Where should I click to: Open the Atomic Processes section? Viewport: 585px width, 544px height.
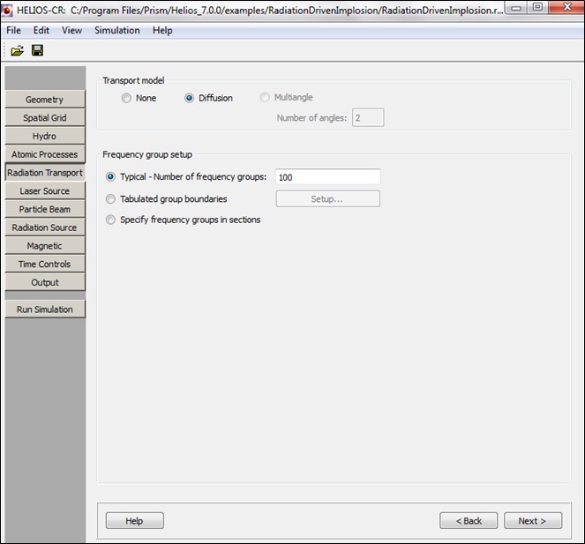pyautogui.click(x=44, y=154)
